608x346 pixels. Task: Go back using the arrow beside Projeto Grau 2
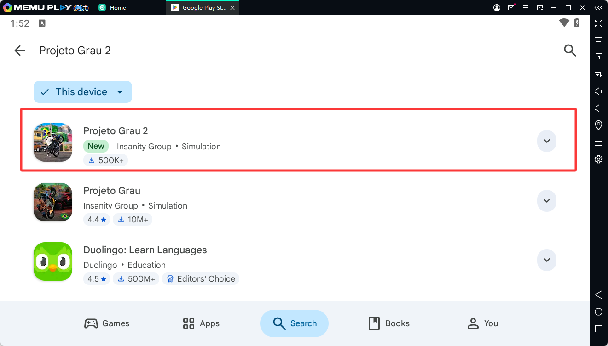[20, 51]
